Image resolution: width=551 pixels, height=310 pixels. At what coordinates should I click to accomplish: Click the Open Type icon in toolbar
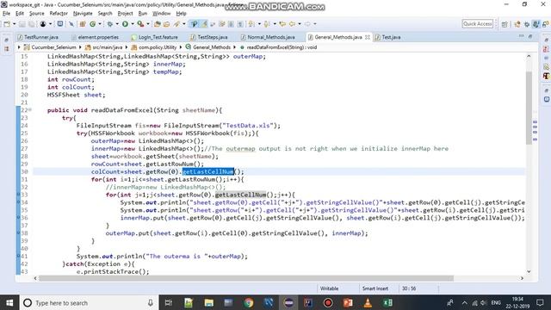click(157, 24)
